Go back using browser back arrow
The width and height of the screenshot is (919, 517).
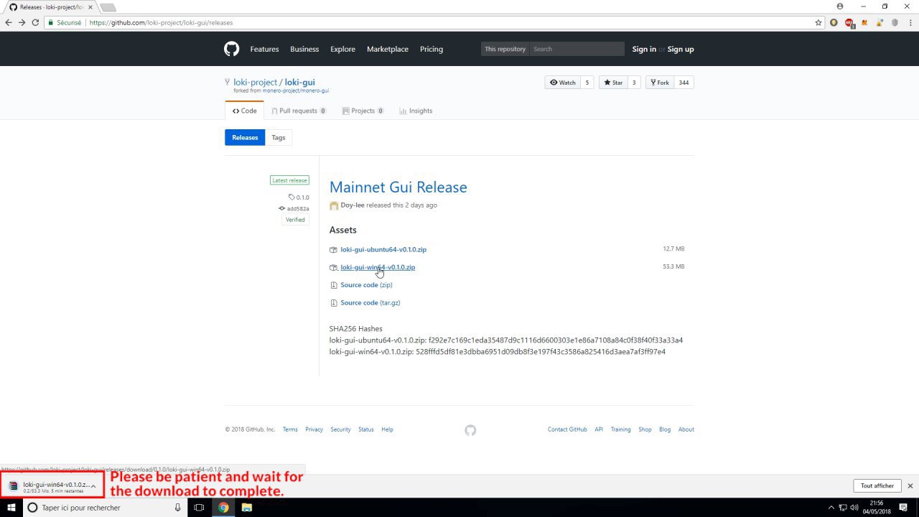pos(9,22)
